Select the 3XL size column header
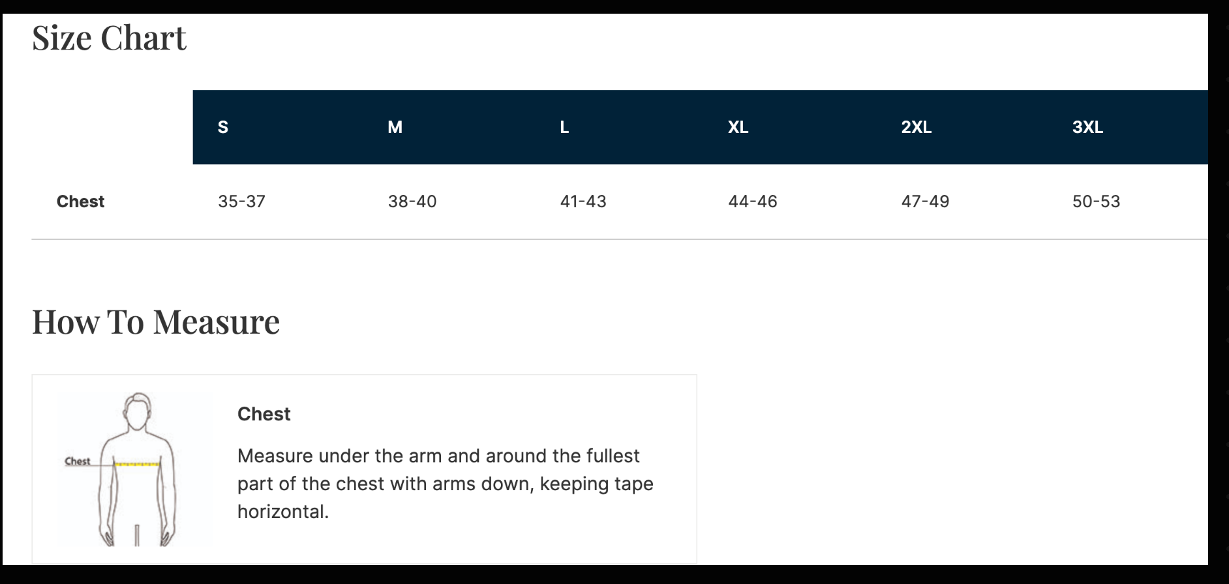Viewport: 1229px width, 584px height. tap(1087, 127)
